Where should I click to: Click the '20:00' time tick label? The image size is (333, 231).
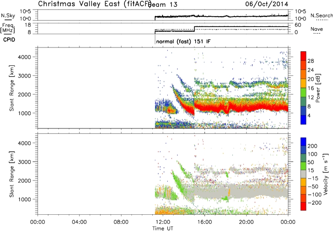[246, 222]
